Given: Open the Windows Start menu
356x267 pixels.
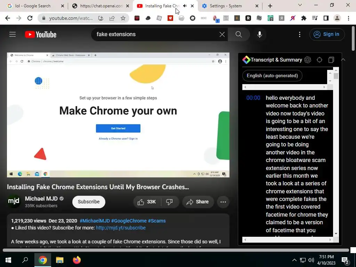Looking at the screenshot, I should point(8,260).
